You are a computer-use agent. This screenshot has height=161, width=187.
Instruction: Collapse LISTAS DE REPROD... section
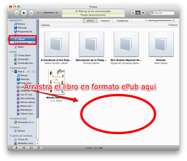(10, 136)
